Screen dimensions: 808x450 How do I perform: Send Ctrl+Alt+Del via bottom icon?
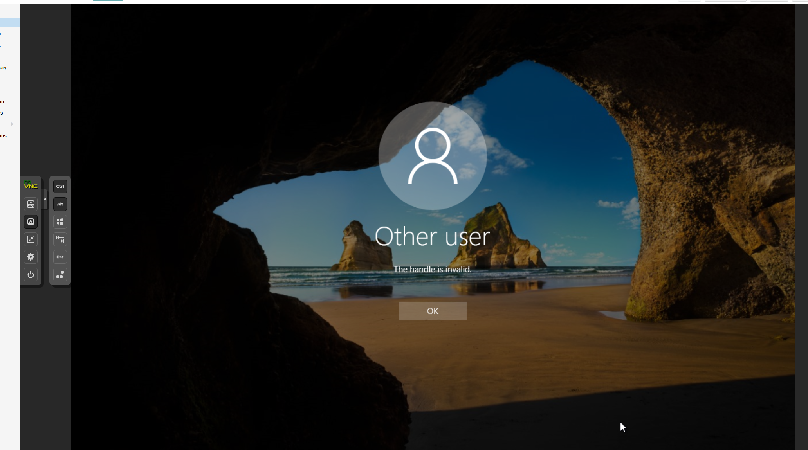click(60, 274)
